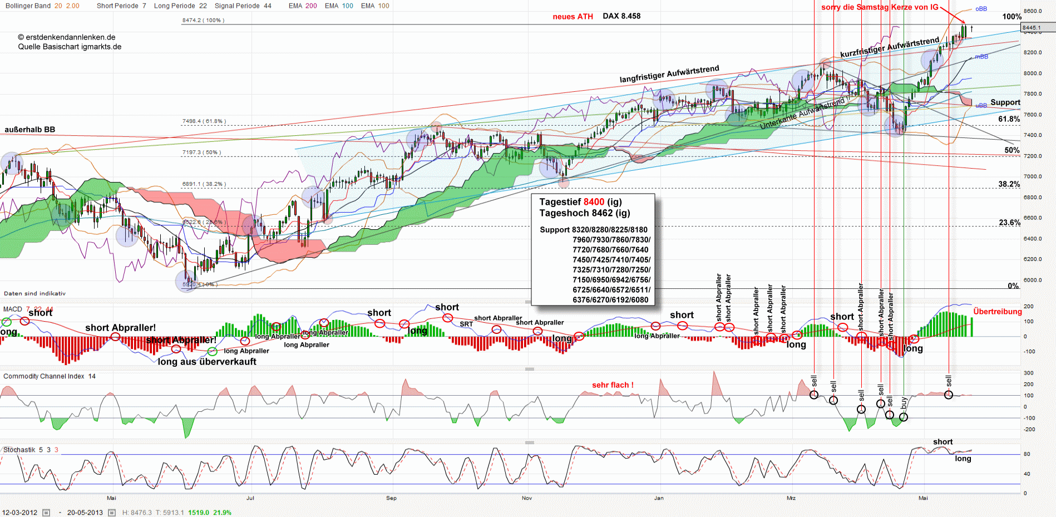Click the red 'Übertreibung' annotation

pyautogui.click(x=997, y=312)
